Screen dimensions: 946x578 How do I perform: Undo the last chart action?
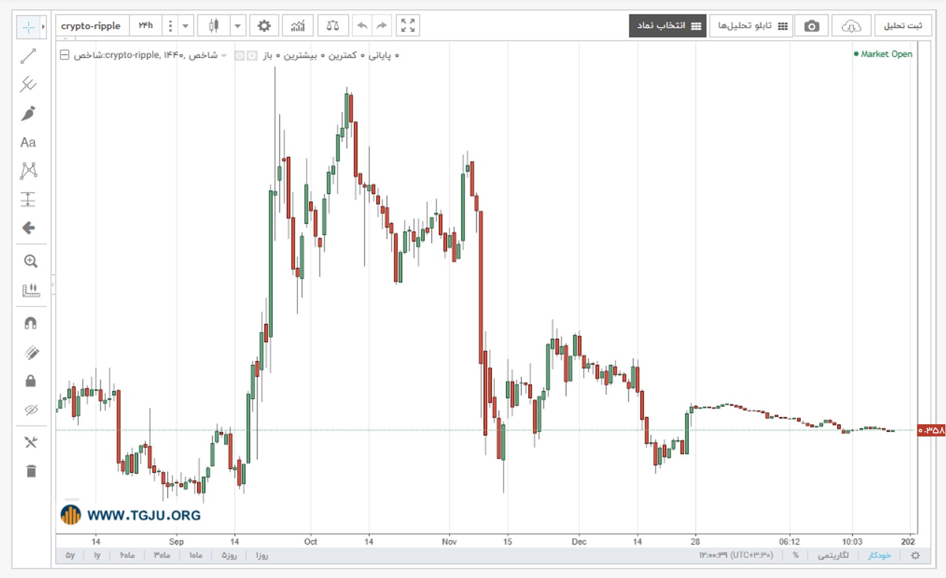tap(362, 25)
